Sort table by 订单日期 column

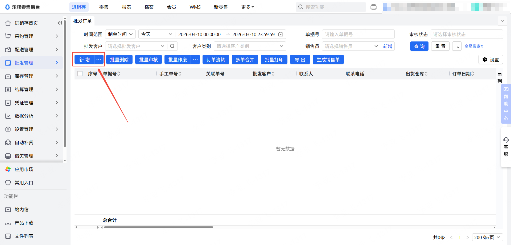tap(473, 74)
